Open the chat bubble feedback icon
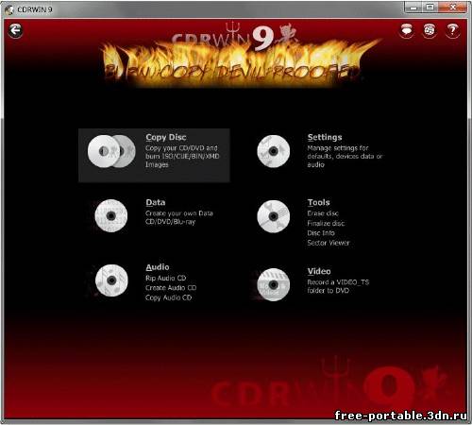472x425 pixels. (x=407, y=30)
